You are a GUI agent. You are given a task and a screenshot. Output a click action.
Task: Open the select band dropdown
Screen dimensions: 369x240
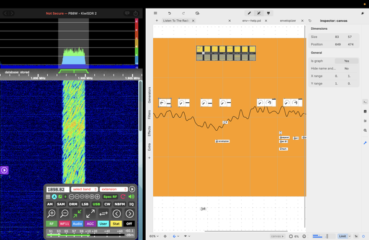click(84, 189)
